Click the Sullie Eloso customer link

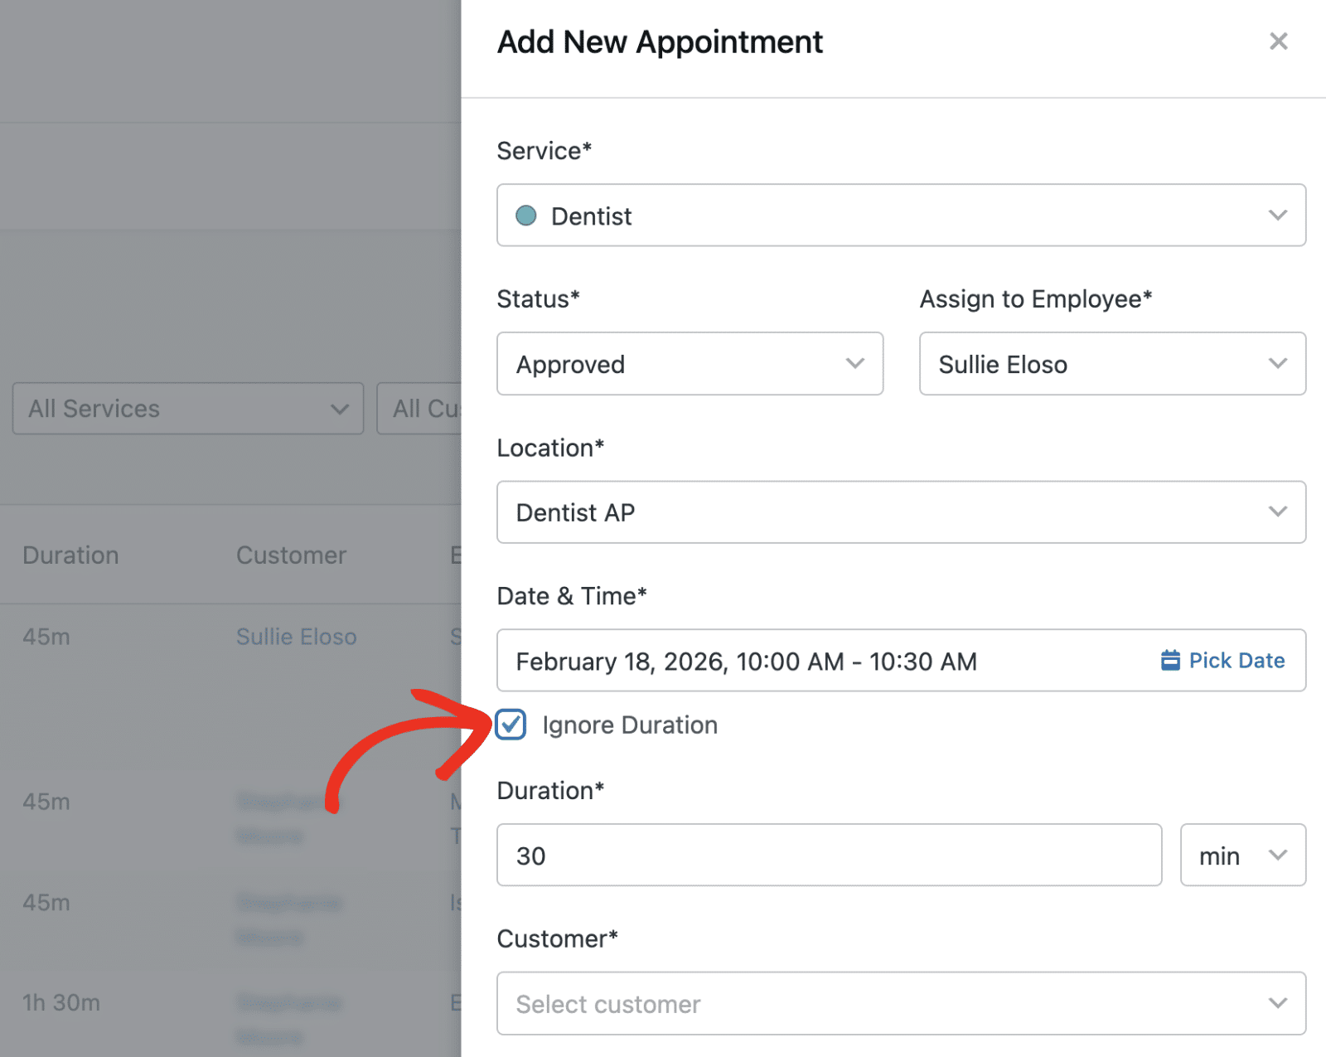(296, 637)
